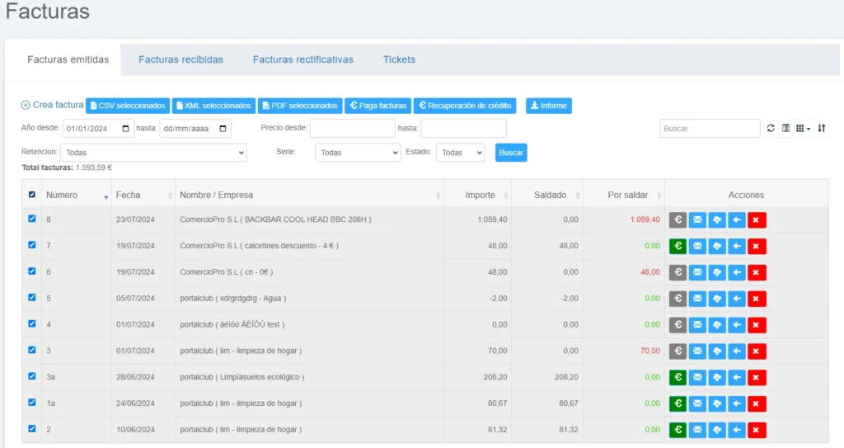Uncheck the checkbox for invoice 1a
The height and width of the screenshot is (448, 844).
pos(32,402)
